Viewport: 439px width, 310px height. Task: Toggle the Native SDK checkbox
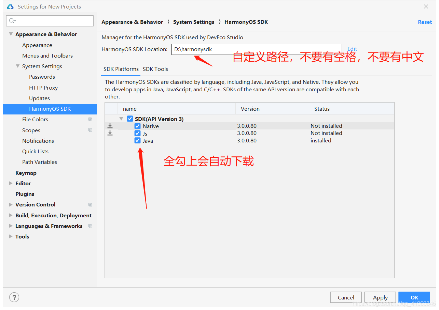tap(137, 126)
